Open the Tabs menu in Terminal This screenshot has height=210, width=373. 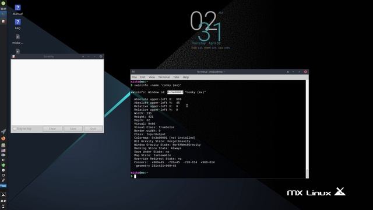click(176, 77)
